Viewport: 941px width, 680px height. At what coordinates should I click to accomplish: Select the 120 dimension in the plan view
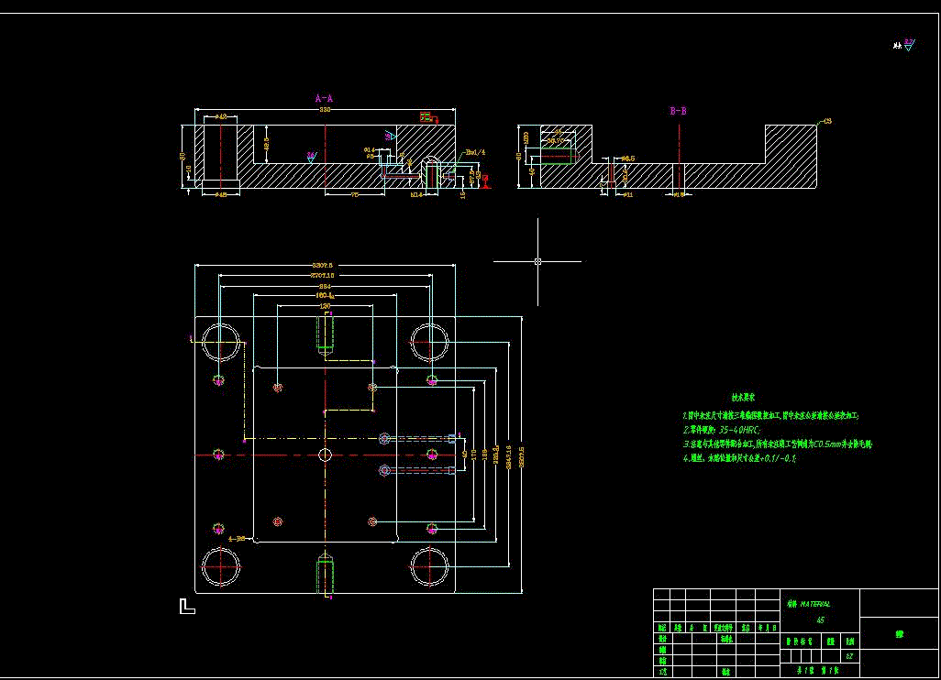tap(325, 306)
